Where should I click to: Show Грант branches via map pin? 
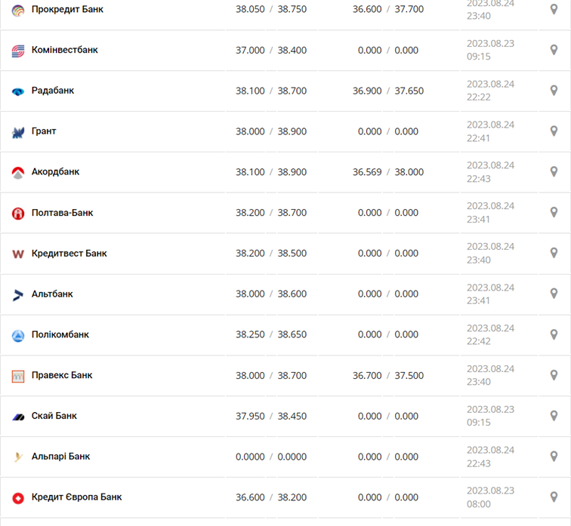[554, 131]
